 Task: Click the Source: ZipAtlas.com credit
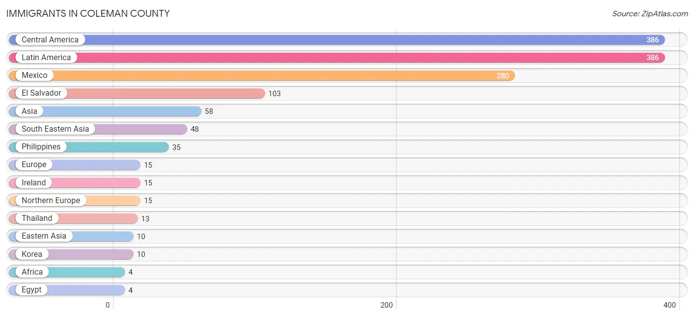pos(650,14)
